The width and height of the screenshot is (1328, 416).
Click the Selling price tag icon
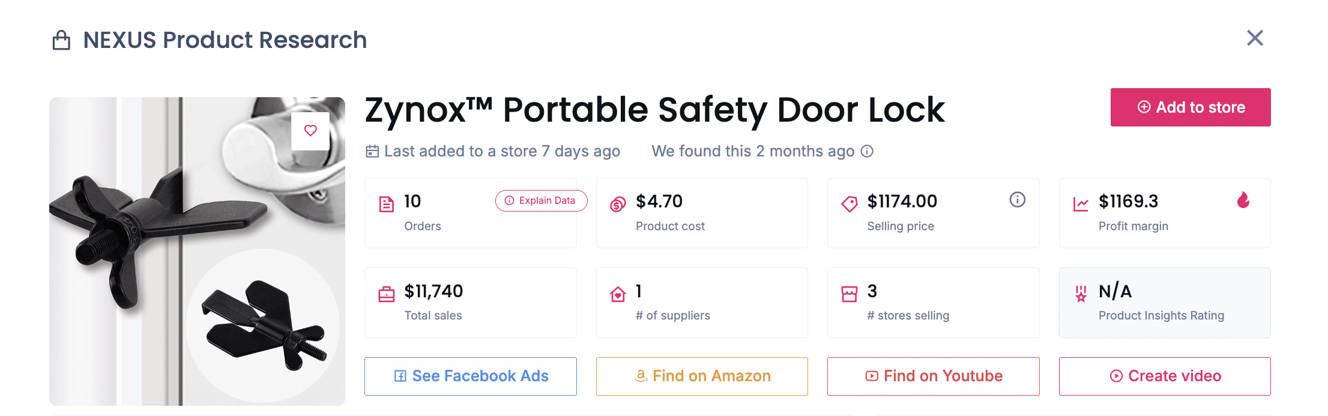[849, 203]
